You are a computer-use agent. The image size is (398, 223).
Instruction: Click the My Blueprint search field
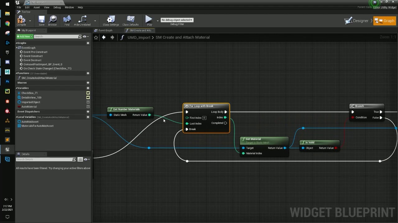[56, 37]
